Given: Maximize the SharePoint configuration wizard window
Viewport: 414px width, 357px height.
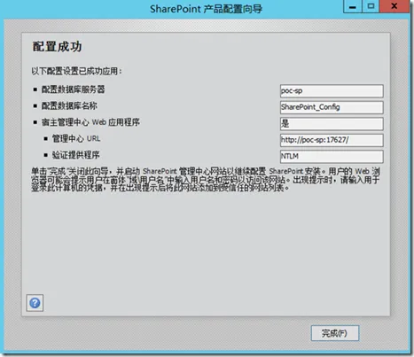Looking at the screenshot, I should click(371, 6).
